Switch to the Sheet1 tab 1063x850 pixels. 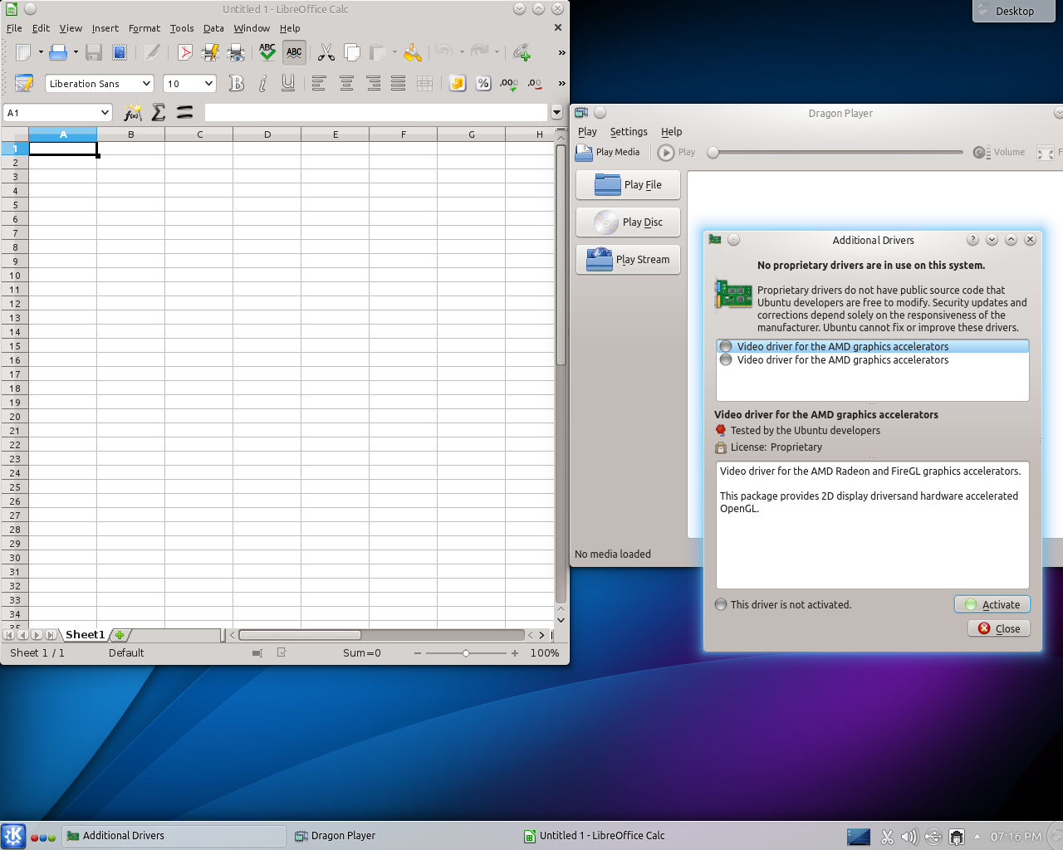click(86, 635)
